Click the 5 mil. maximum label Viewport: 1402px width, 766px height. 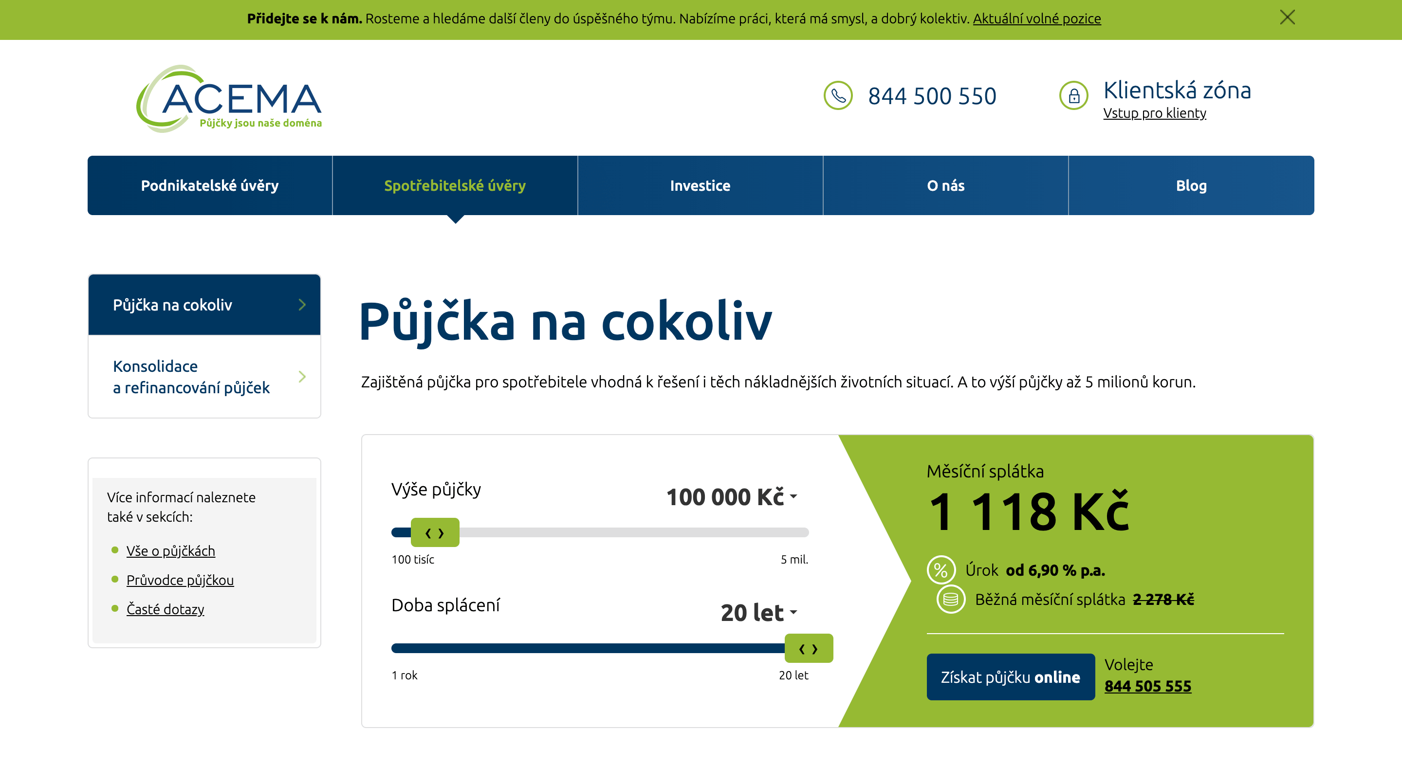click(x=794, y=559)
